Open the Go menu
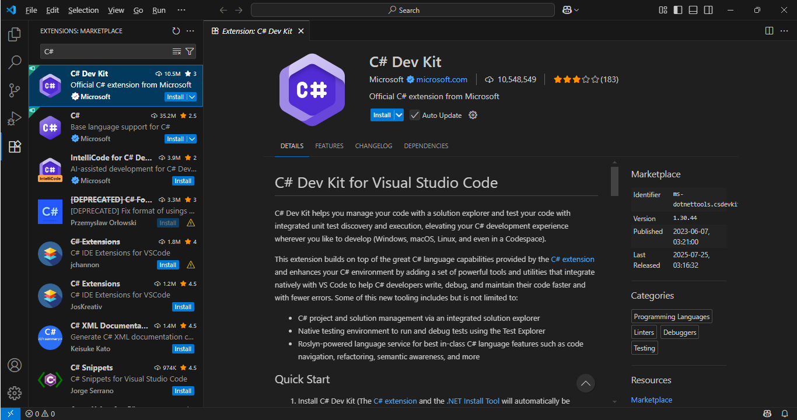 pyautogui.click(x=138, y=10)
